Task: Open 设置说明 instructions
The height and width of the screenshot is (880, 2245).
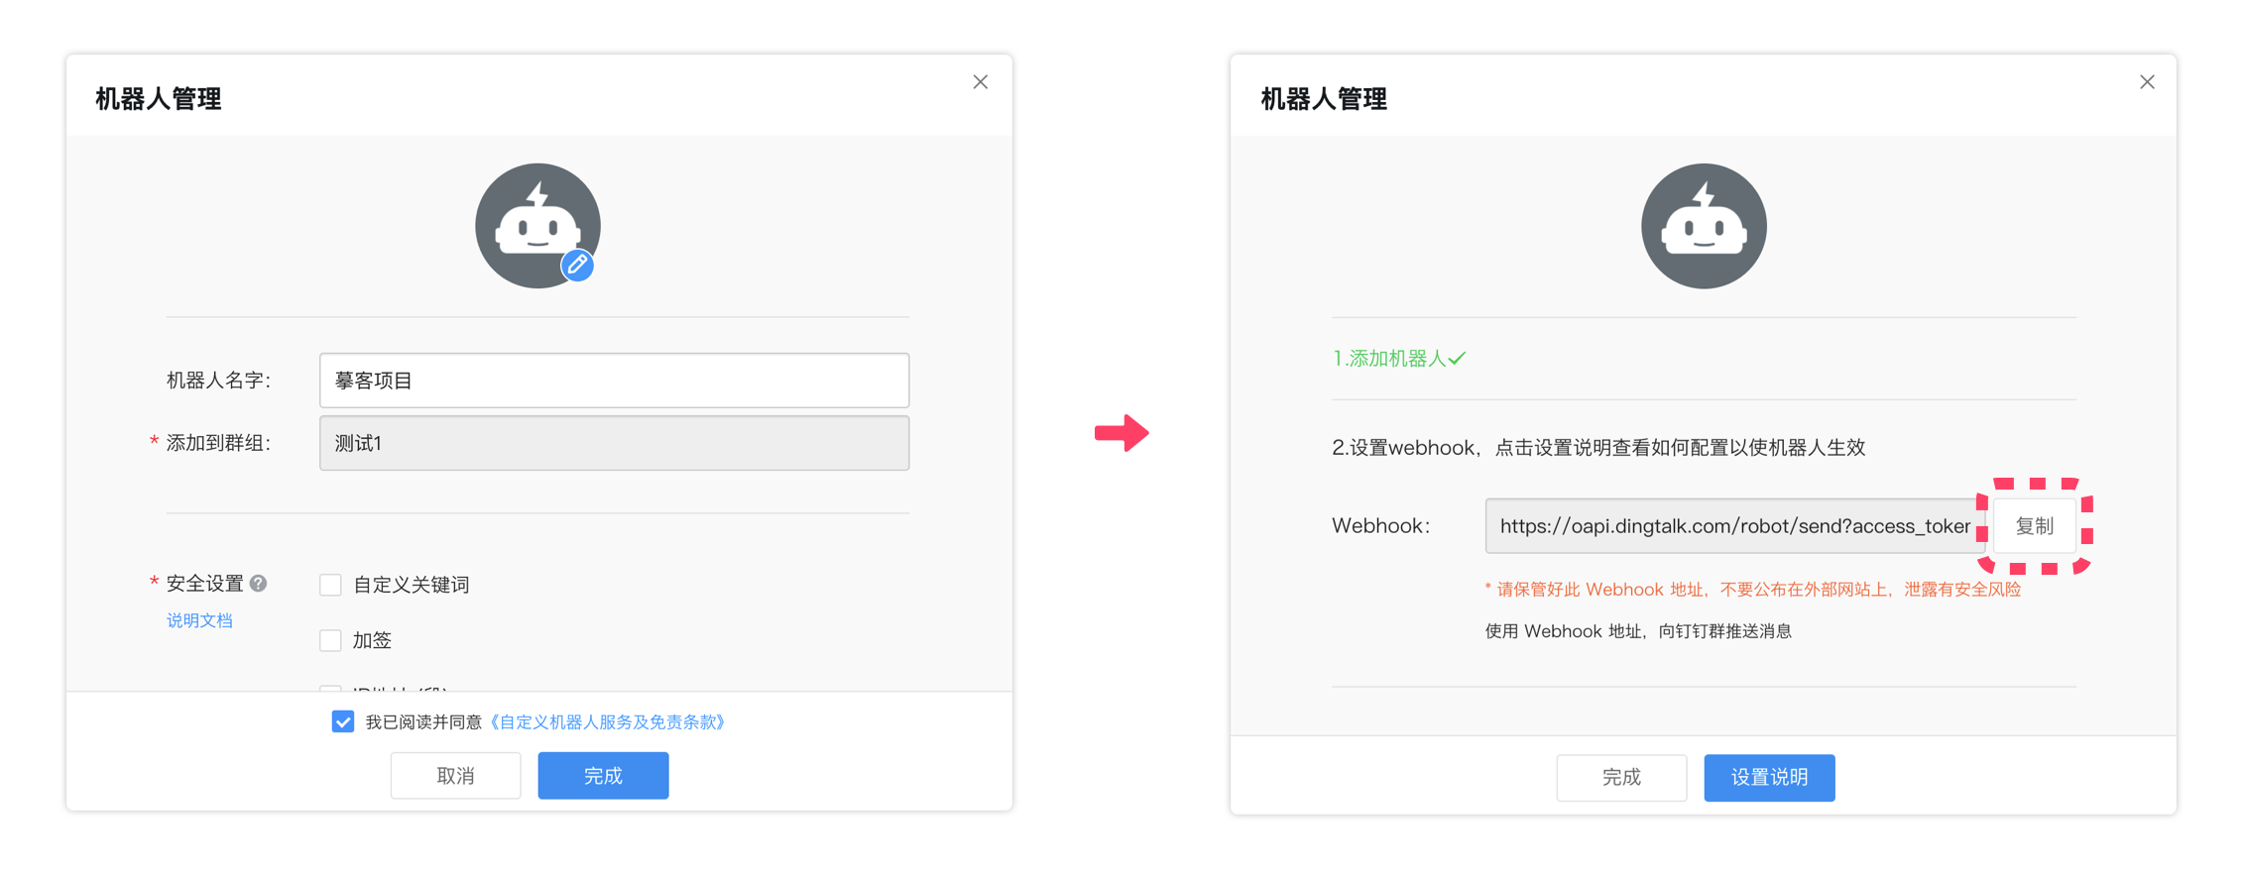Action: (x=1769, y=777)
